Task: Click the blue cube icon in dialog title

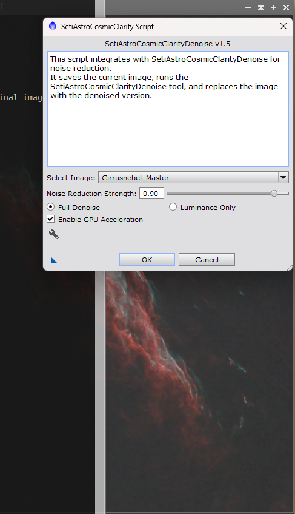Action: point(53,26)
